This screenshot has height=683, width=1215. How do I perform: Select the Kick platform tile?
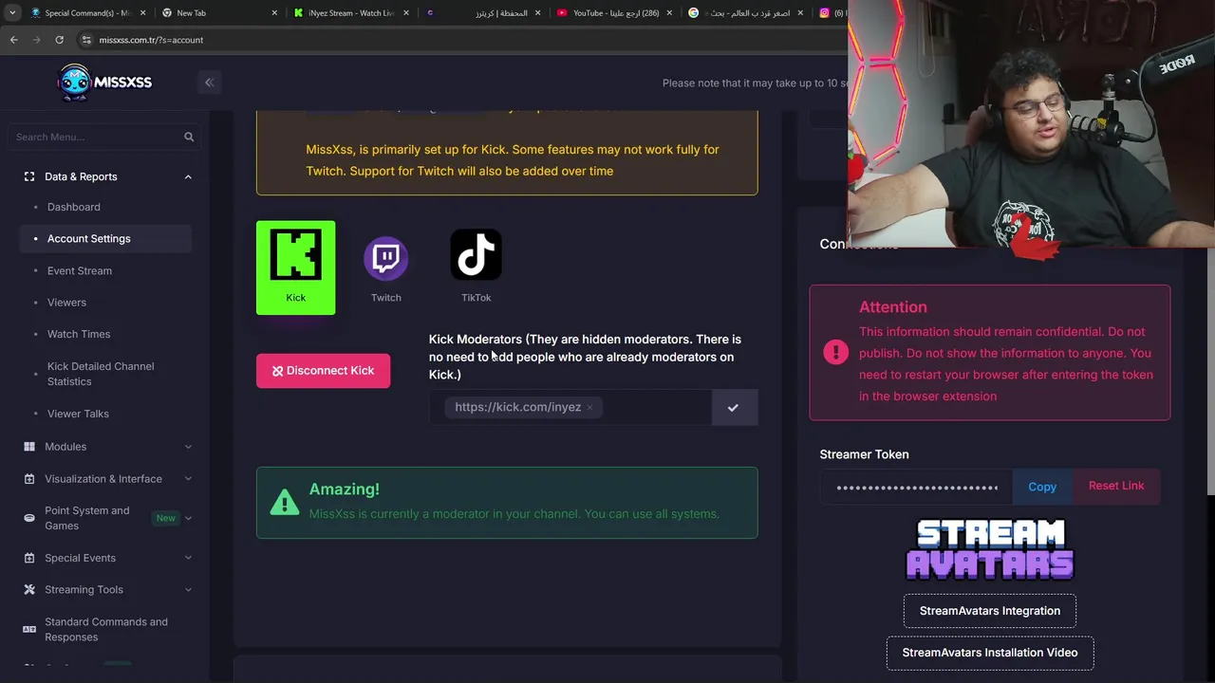pyautogui.click(x=295, y=268)
